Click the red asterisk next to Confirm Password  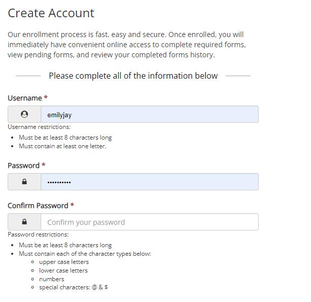pos(72,205)
